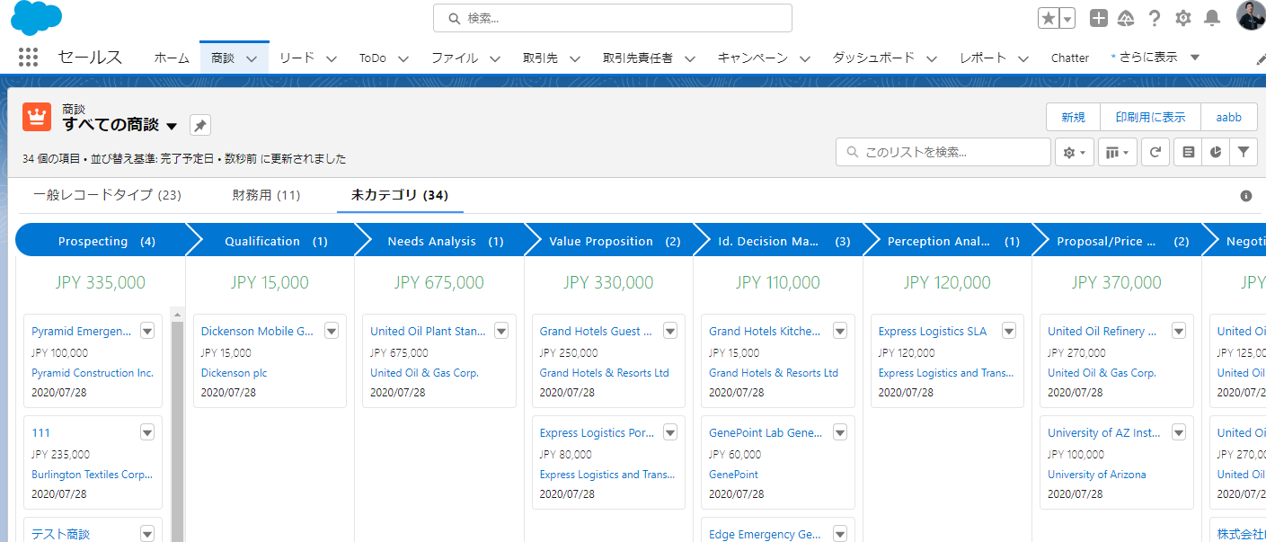Open the テスト商談 card title

click(61, 534)
